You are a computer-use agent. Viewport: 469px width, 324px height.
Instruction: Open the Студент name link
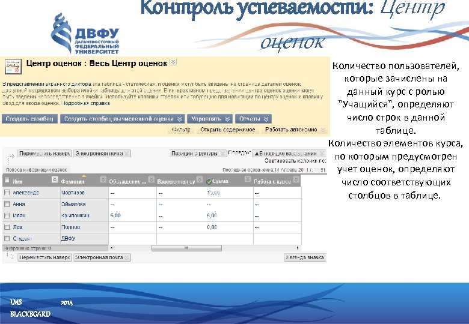point(22,239)
